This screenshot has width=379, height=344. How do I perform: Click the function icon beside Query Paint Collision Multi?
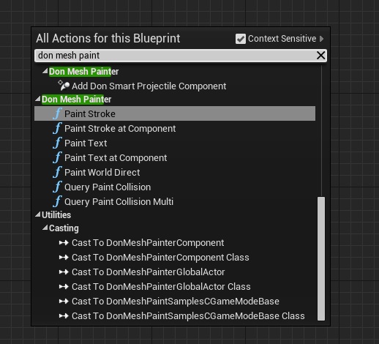click(x=57, y=201)
